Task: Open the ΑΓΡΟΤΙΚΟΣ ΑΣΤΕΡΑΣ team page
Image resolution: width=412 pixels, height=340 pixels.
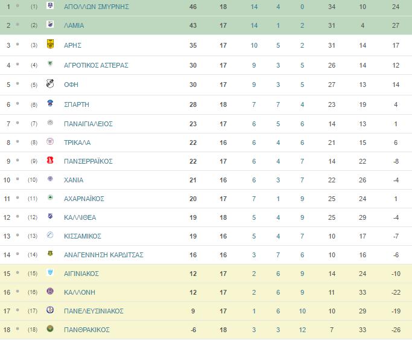Action: point(96,65)
